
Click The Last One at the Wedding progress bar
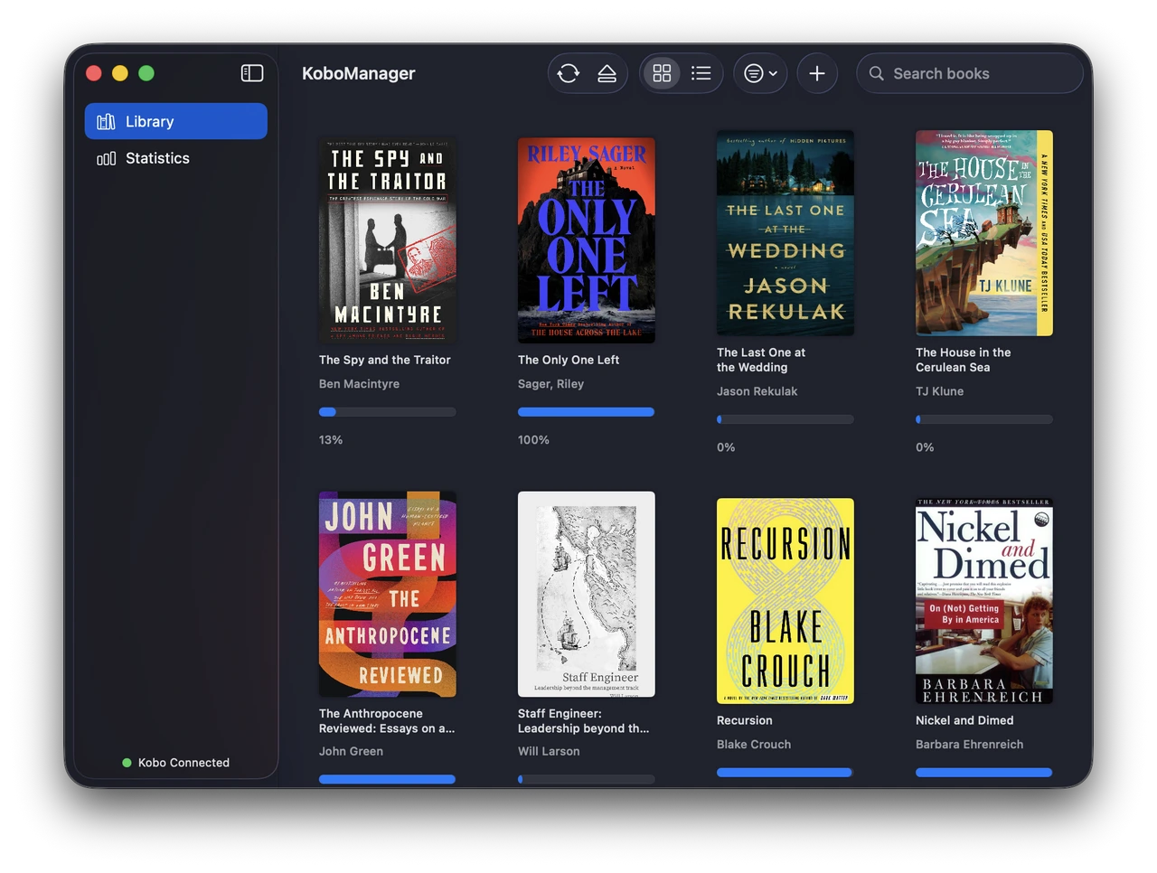785,419
